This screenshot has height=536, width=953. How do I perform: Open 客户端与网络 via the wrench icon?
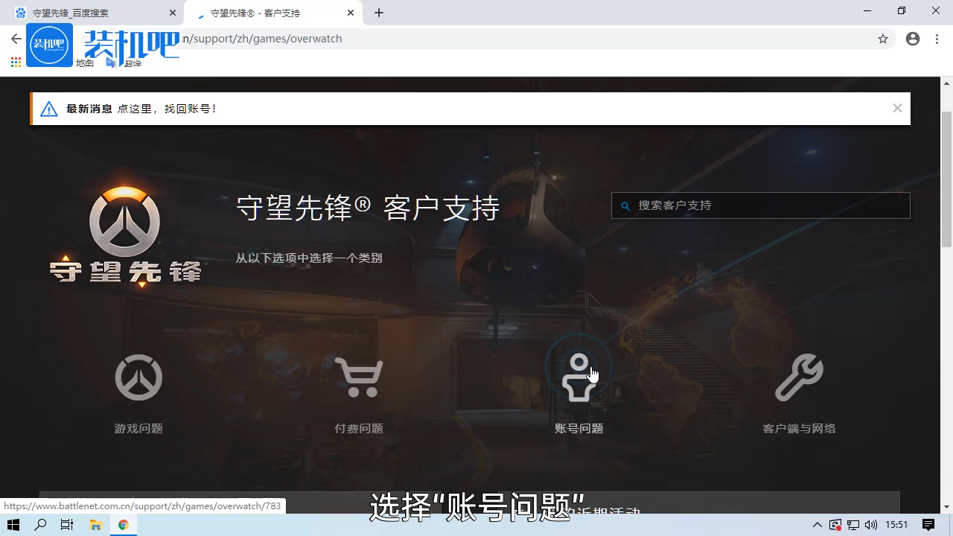799,377
